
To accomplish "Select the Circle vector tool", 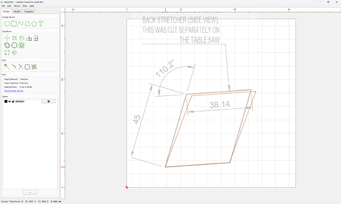I will pos(7,24).
